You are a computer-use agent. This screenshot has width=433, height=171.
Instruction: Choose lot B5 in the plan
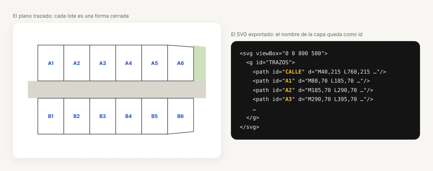155,116
